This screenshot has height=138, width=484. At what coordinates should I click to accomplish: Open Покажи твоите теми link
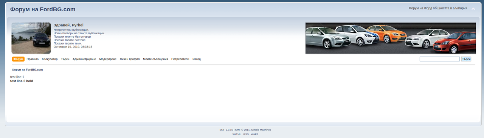click(68, 43)
